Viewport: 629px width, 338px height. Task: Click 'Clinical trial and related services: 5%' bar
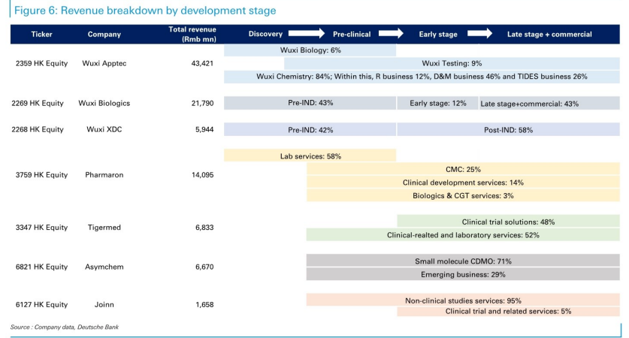[508, 311]
